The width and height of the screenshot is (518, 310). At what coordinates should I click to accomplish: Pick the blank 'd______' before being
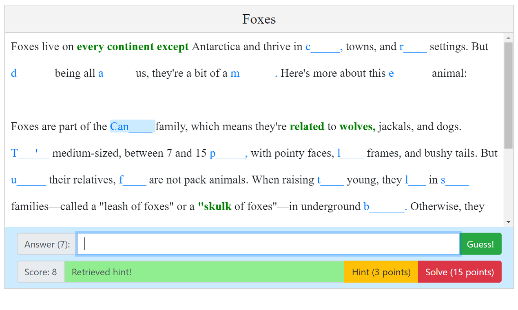pyautogui.click(x=31, y=73)
